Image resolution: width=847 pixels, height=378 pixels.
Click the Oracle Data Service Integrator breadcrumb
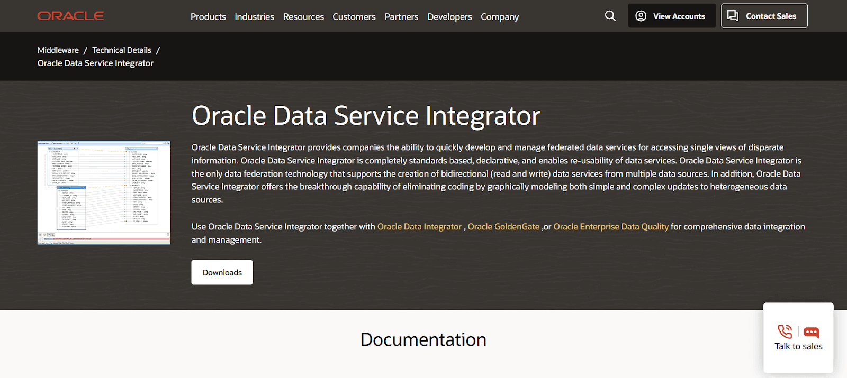[95, 63]
